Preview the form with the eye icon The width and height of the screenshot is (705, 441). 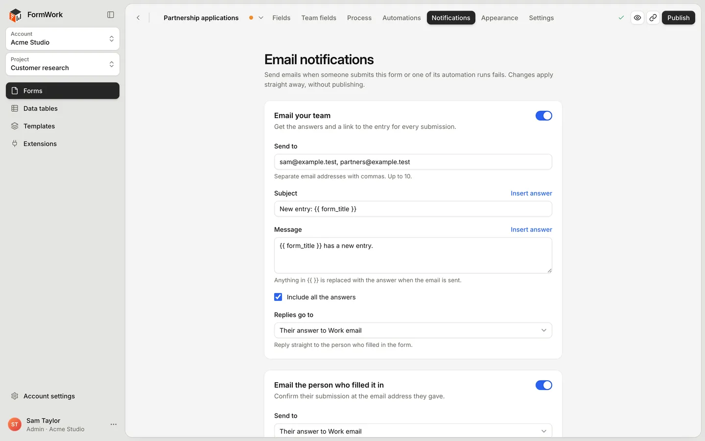pyautogui.click(x=637, y=18)
